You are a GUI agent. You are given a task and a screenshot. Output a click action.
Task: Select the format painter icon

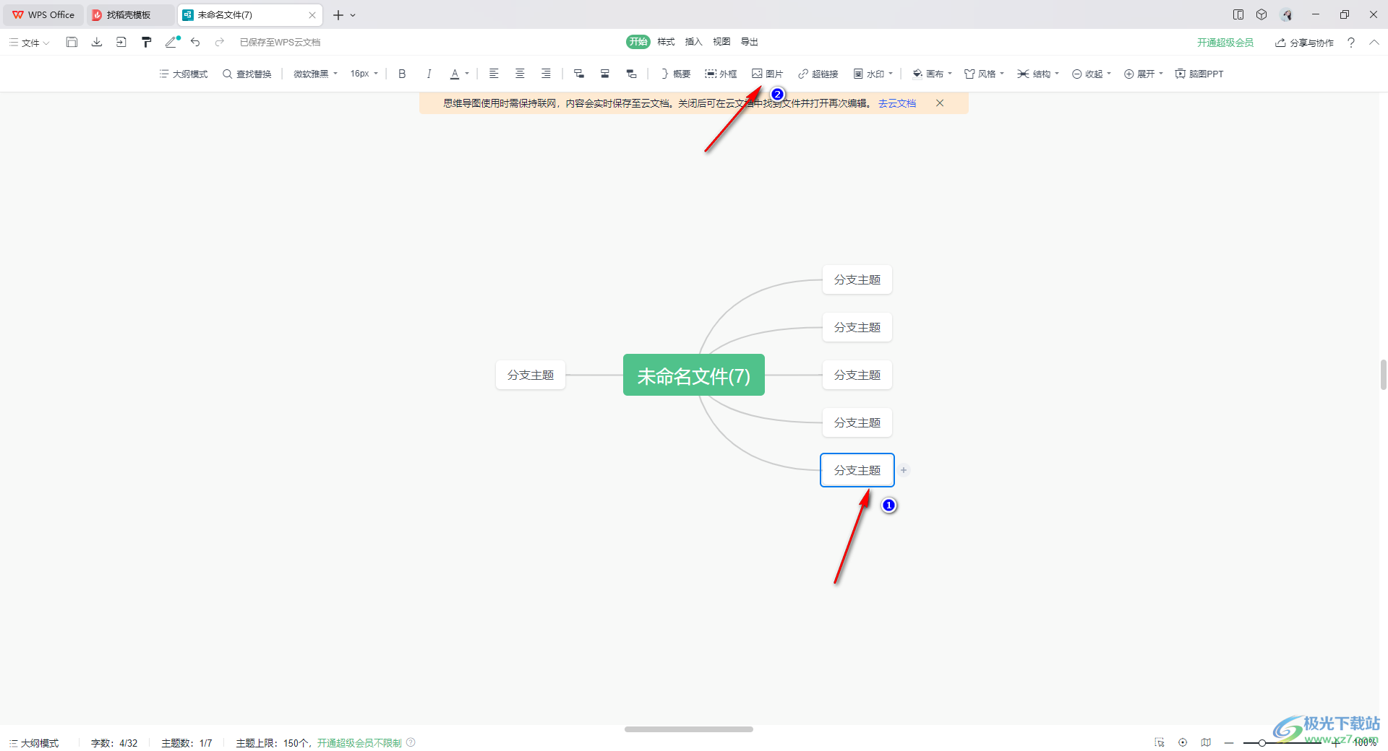click(146, 42)
